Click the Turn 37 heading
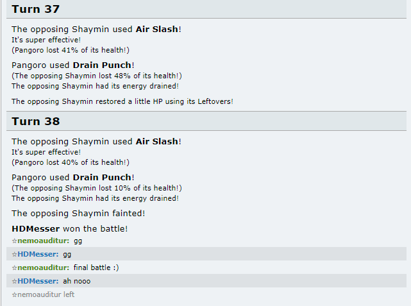Screen dimensions: 411x306 click(36, 8)
